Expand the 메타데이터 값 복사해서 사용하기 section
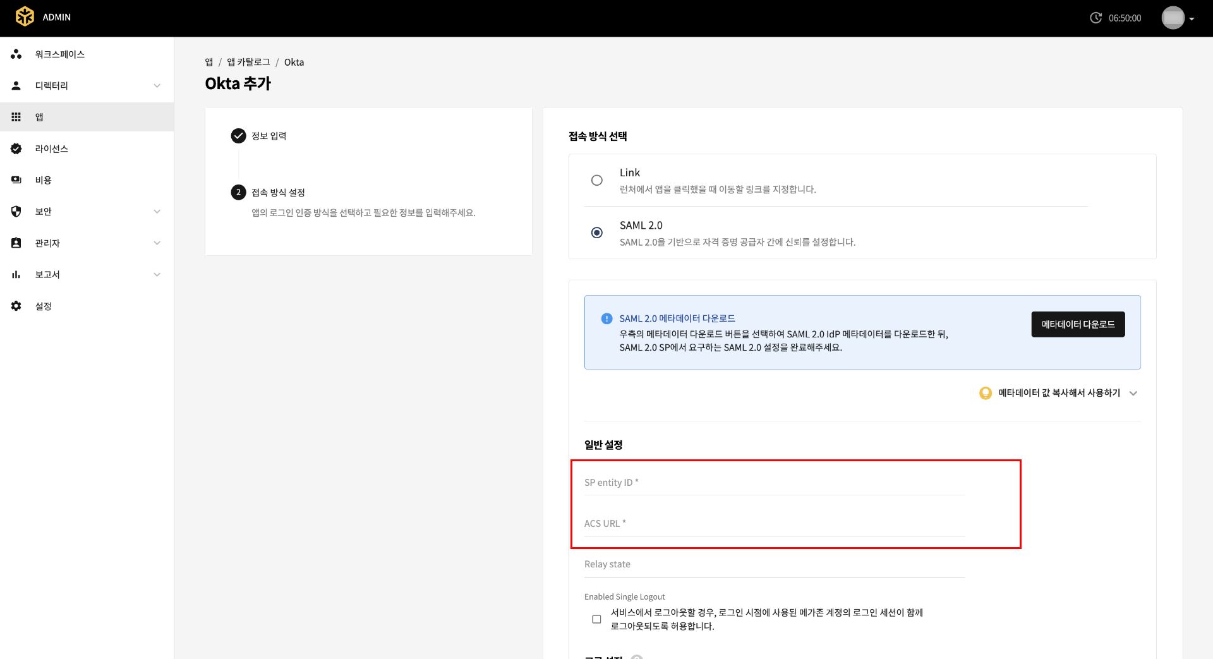The width and height of the screenshot is (1213, 659). (1133, 393)
